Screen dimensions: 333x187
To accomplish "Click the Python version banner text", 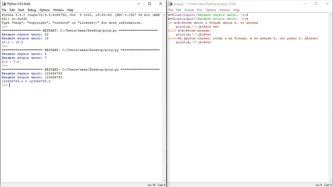I will 81,17.
